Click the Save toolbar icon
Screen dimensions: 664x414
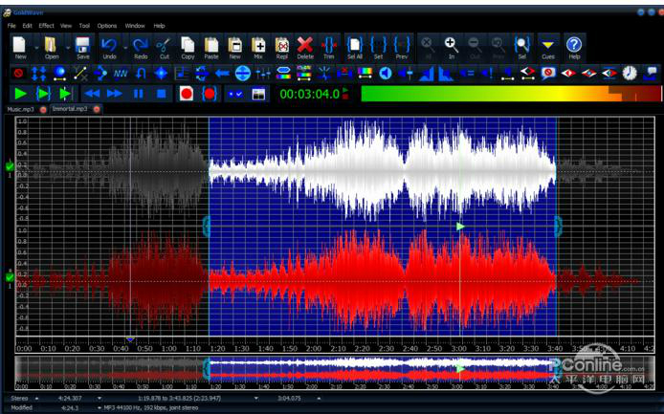[82, 45]
